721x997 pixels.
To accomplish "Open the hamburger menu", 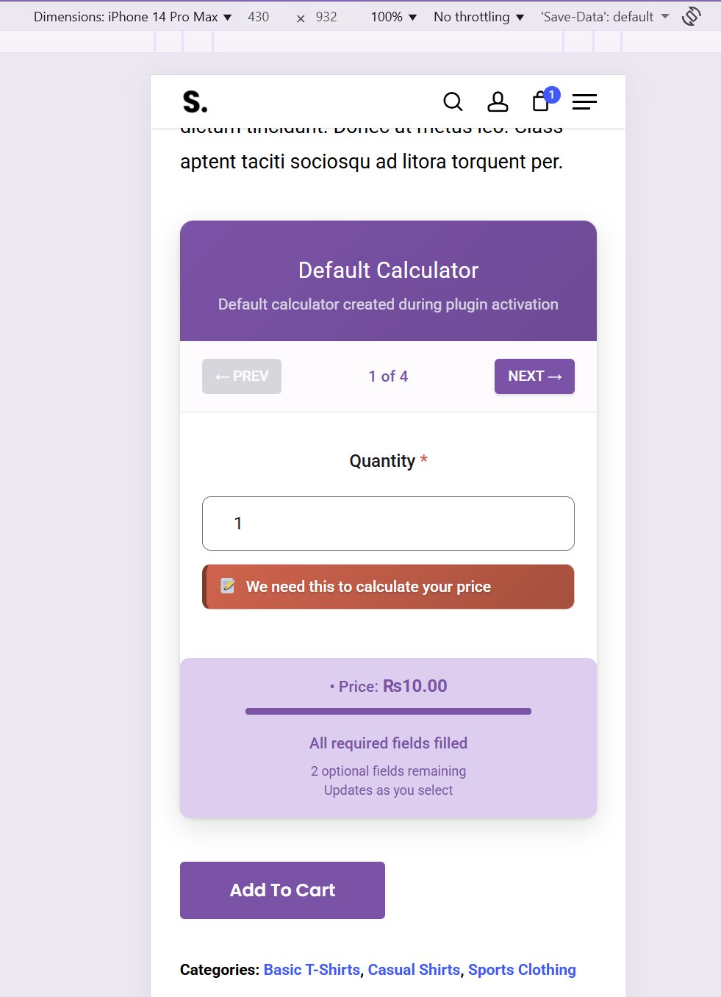I will (584, 101).
